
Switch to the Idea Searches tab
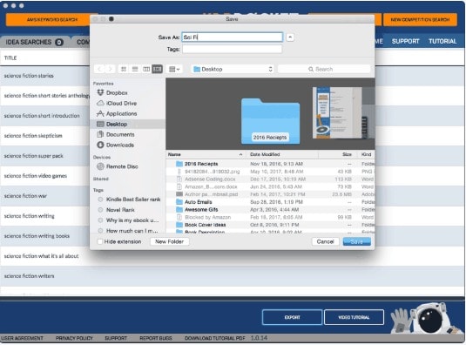click(x=35, y=42)
